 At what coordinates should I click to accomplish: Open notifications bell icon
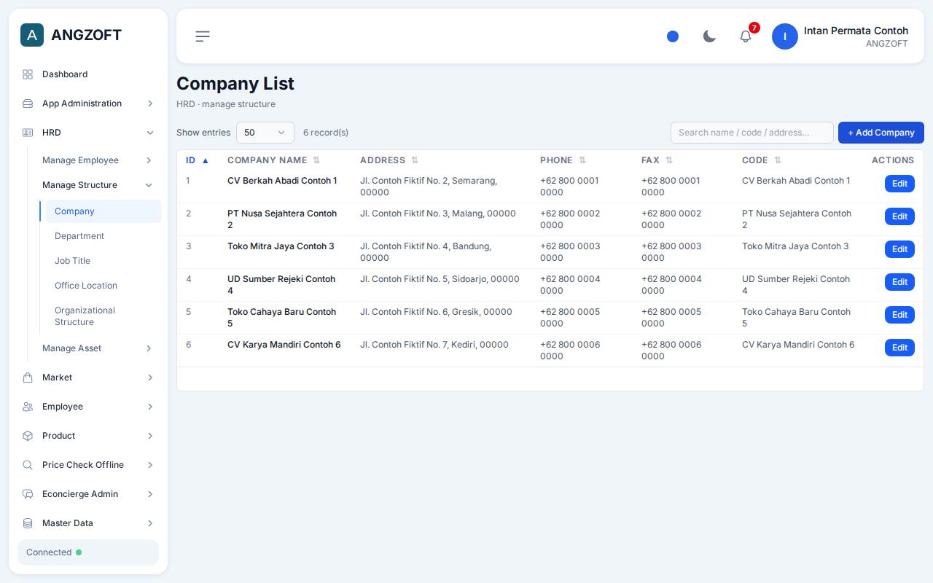[746, 36]
